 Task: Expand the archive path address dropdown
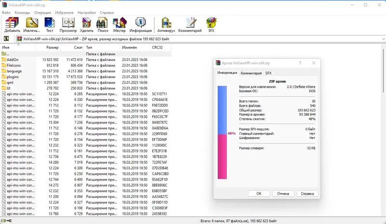(x=383, y=39)
